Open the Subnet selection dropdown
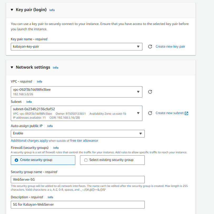 (x=77, y=113)
